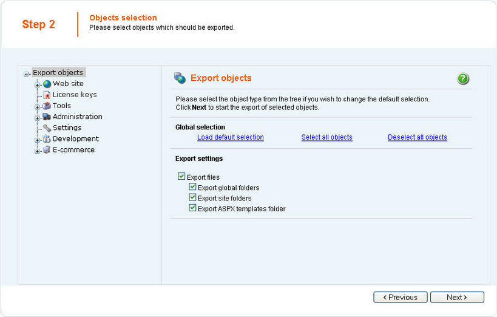Collapse the Export objects root node
Screen dimensions: 497x317
[26, 74]
